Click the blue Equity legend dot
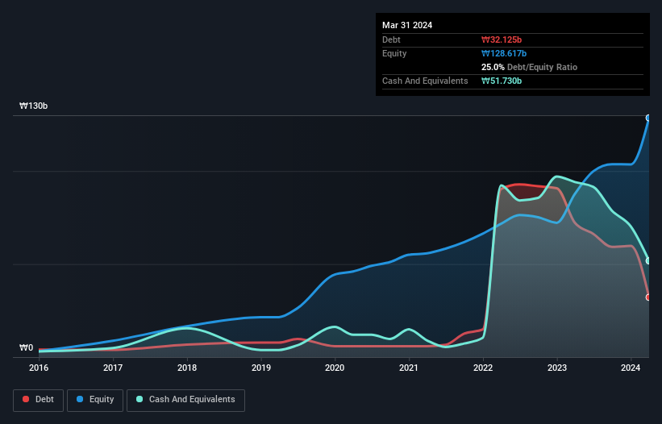The width and height of the screenshot is (662, 424). click(80, 399)
